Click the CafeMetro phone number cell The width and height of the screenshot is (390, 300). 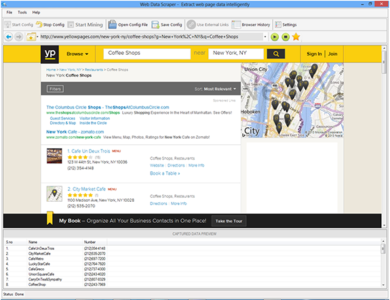tap(95, 259)
